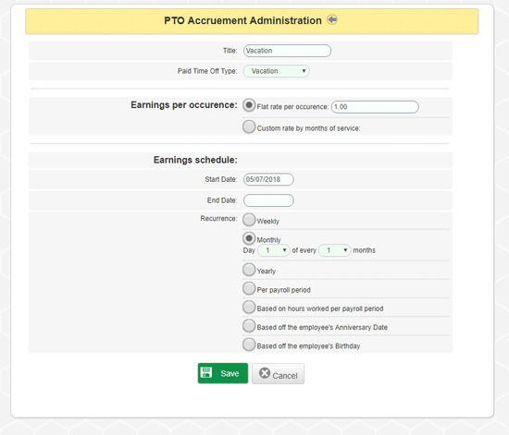
Task: Click the X icon on Cancel
Action: pos(265,373)
